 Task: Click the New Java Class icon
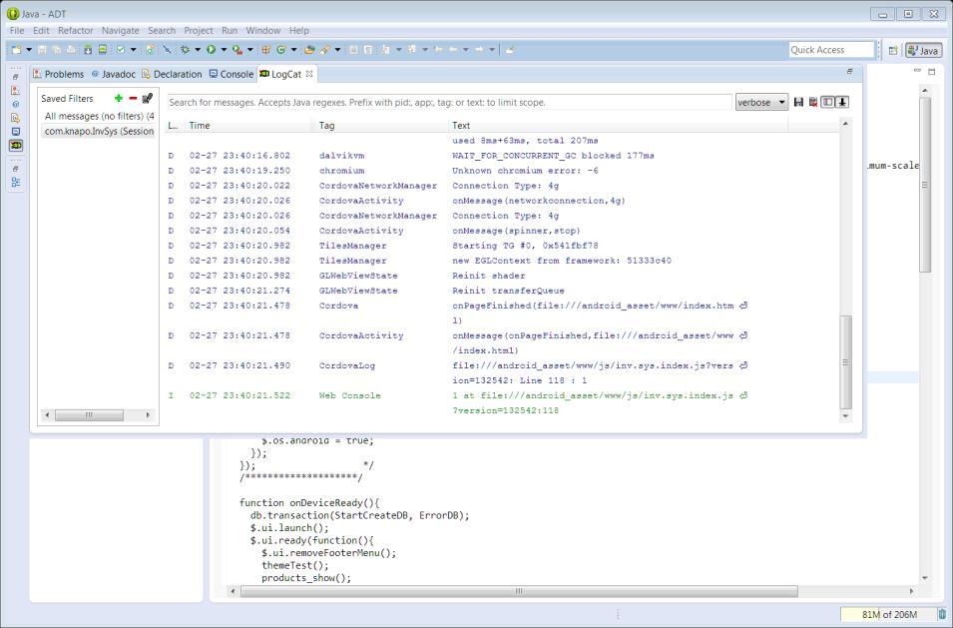click(x=281, y=50)
